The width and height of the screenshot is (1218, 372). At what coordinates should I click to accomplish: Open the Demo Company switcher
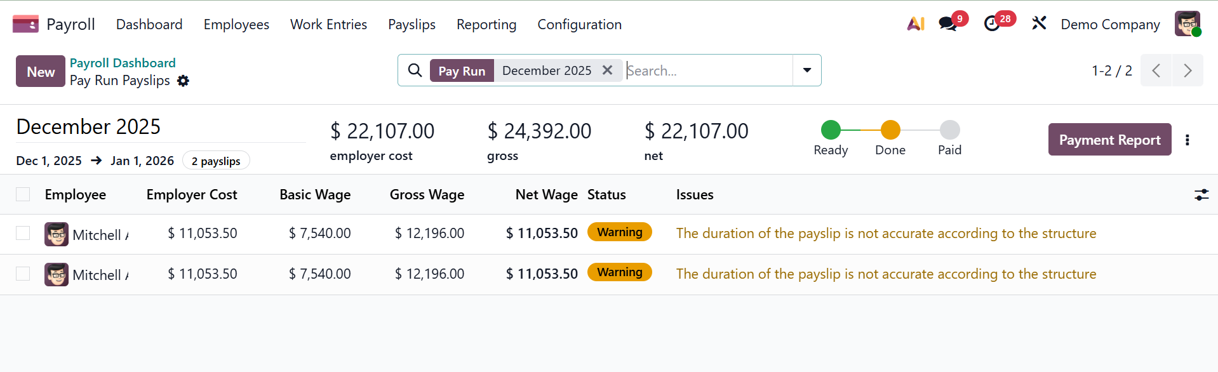click(x=1109, y=24)
